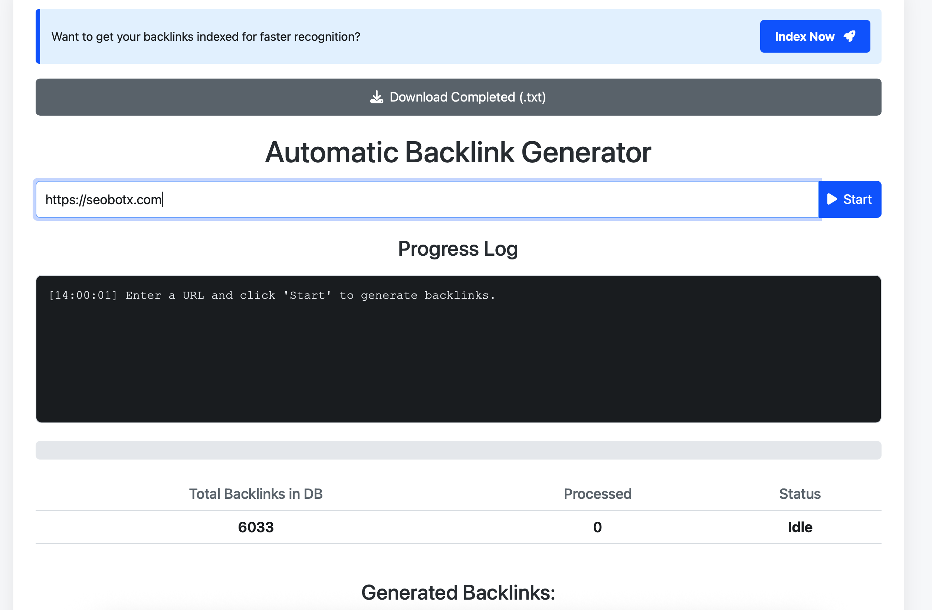Viewport: 932px width, 610px height.
Task: Click the processed value 0
Action: coord(597,527)
